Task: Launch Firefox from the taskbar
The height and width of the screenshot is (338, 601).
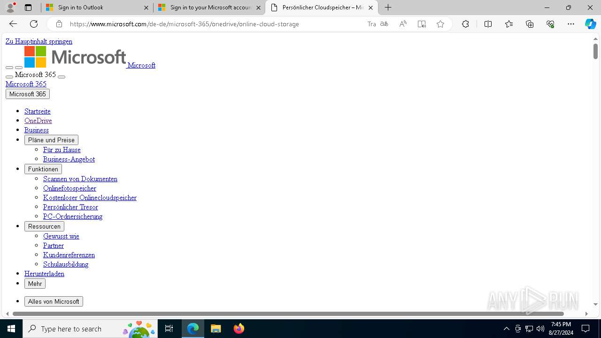Action: (x=239, y=329)
